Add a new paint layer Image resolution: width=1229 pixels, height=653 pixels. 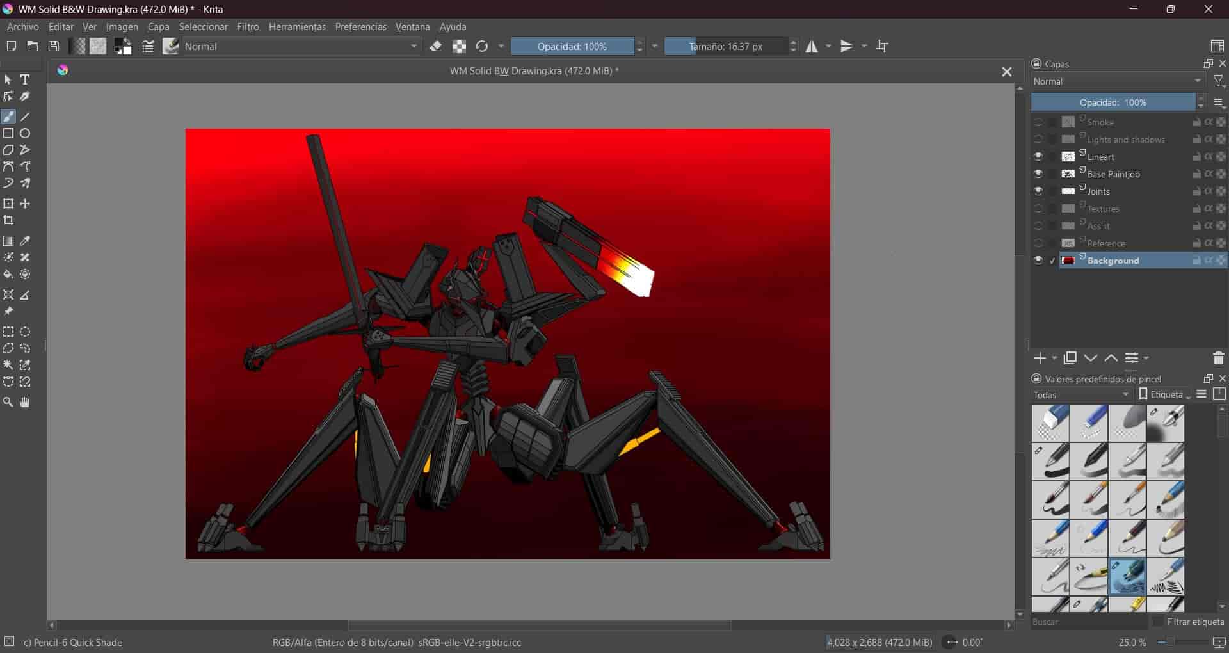(x=1040, y=359)
